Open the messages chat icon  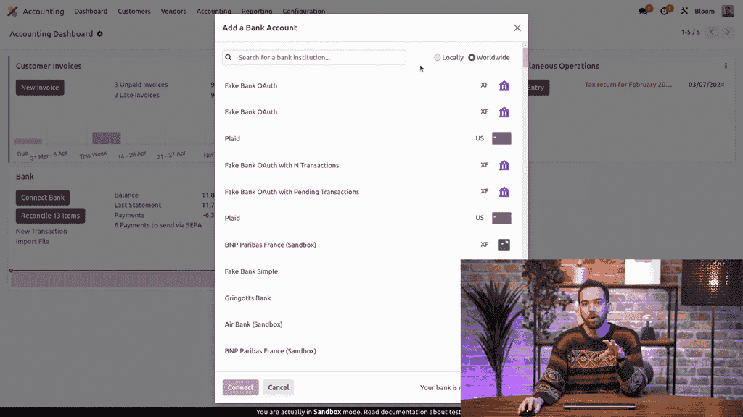tap(643, 12)
